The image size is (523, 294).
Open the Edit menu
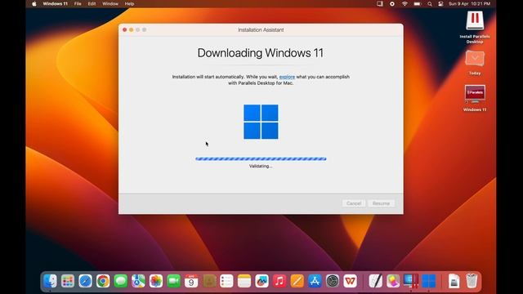pos(92,4)
